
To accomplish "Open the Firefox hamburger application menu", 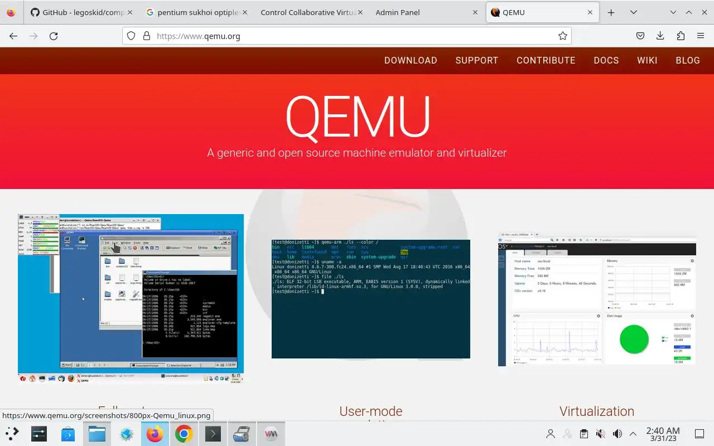I will click(x=701, y=36).
